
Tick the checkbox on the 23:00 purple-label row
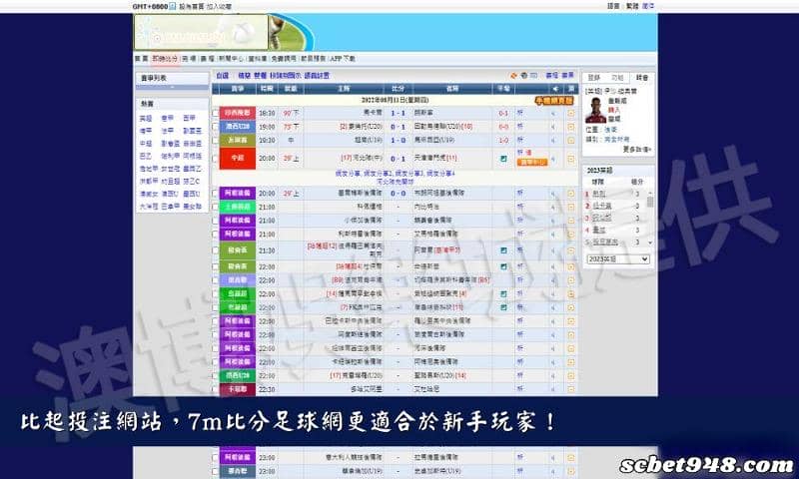pos(215,458)
